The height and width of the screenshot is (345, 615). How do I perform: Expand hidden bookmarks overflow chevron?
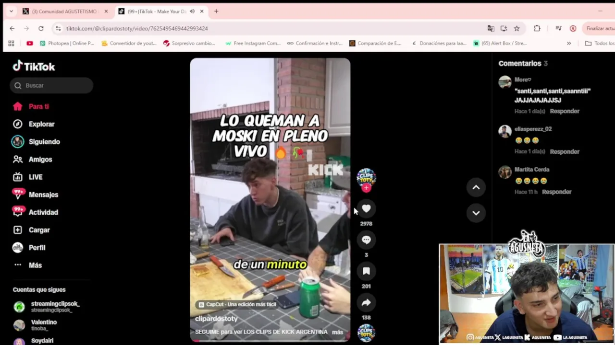[x=569, y=43]
